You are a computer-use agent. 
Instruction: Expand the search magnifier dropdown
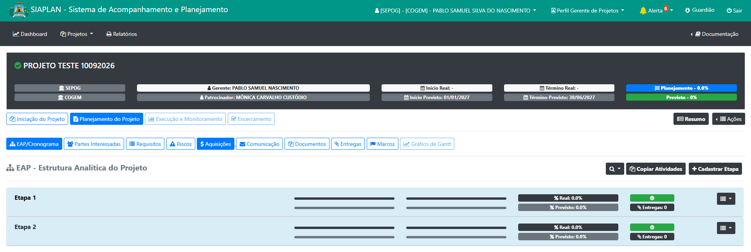[x=615, y=169]
